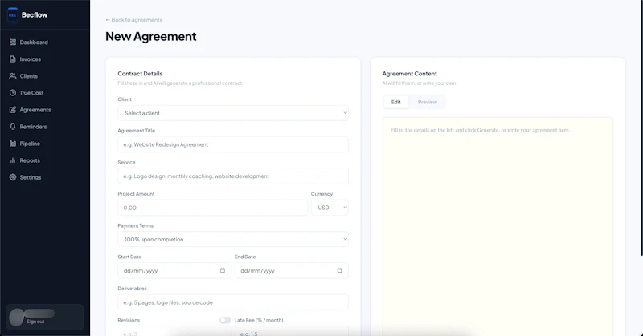Open the End Date calendar picker icon
This screenshot has height=336, width=643.
[x=339, y=270]
